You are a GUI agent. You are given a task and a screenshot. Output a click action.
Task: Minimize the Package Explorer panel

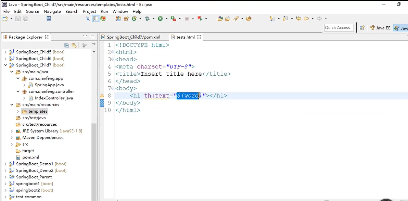click(85, 36)
